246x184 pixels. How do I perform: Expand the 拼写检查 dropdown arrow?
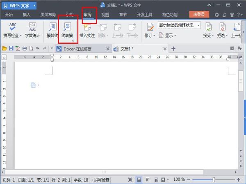pos(21,36)
